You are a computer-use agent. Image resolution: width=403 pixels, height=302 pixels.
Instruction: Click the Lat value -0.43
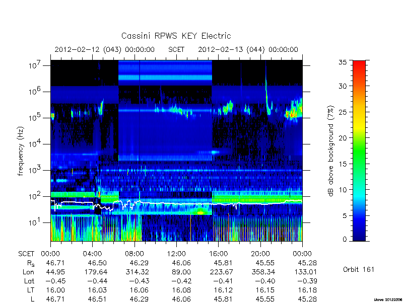tap(140, 281)
